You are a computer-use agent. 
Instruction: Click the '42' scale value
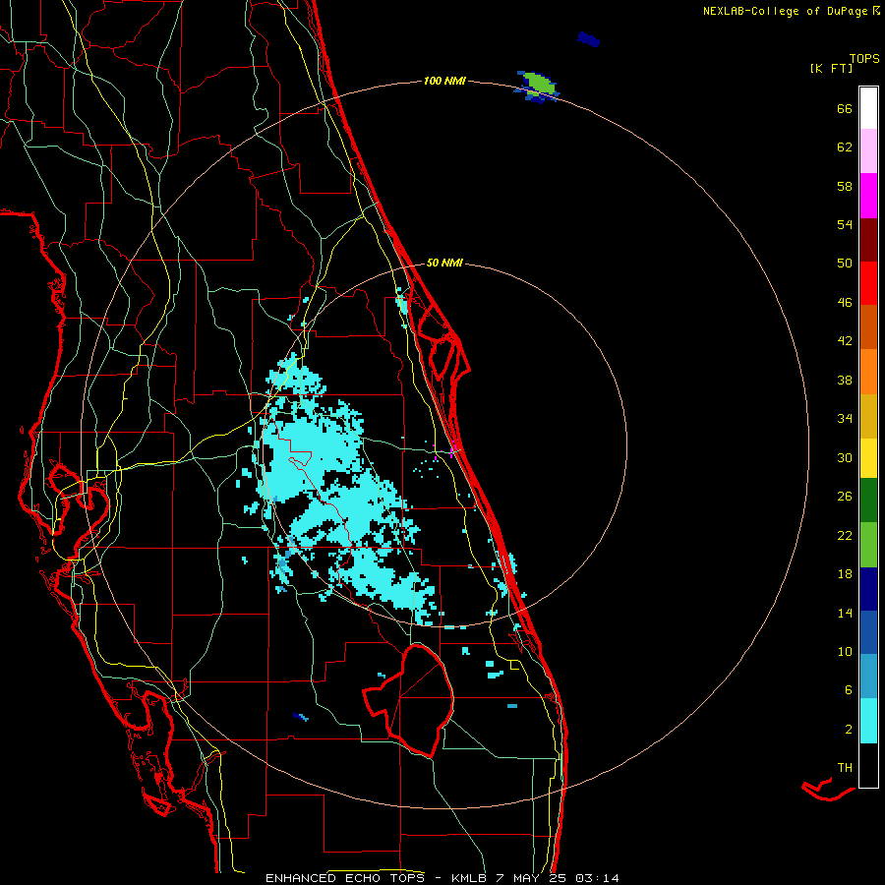845,341
